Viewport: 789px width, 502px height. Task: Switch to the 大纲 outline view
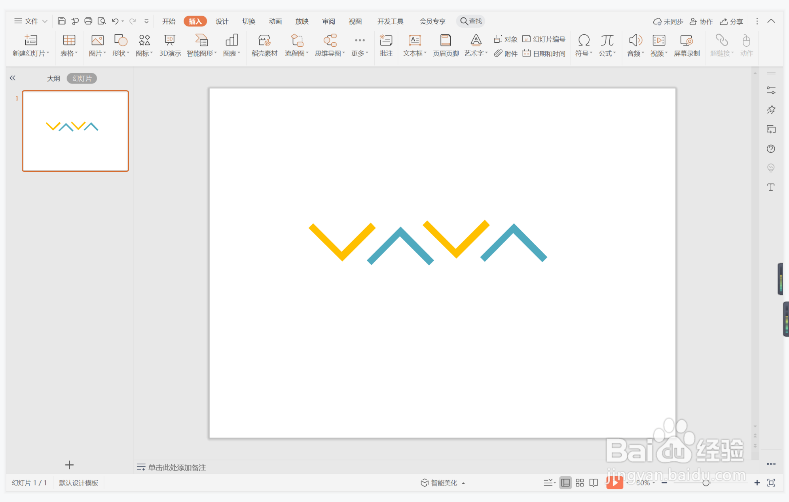coord(53,78)
